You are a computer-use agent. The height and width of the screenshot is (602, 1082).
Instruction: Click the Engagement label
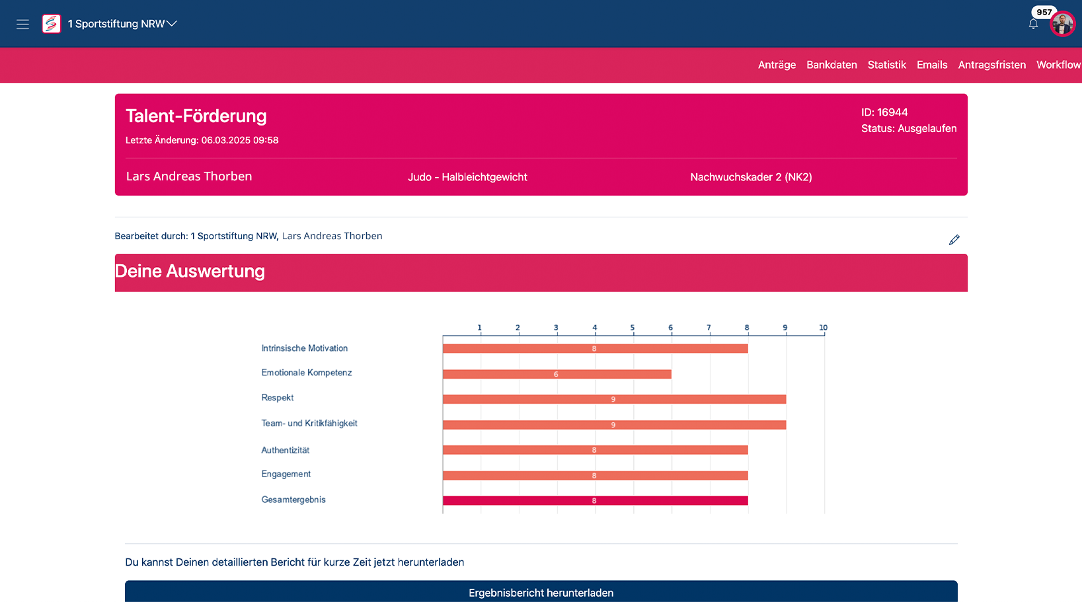pyautogui.click(x=286, y=474)
